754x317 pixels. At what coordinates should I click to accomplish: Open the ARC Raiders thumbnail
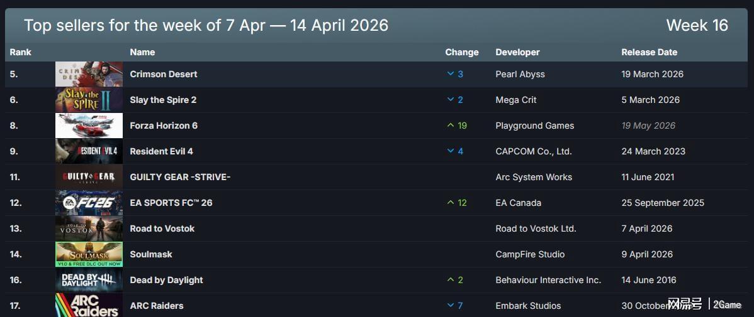pyautogui.click(x=89, y=305)
